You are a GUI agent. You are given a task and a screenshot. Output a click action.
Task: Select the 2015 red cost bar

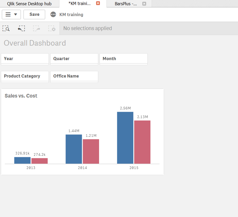(x=142, y=142)
